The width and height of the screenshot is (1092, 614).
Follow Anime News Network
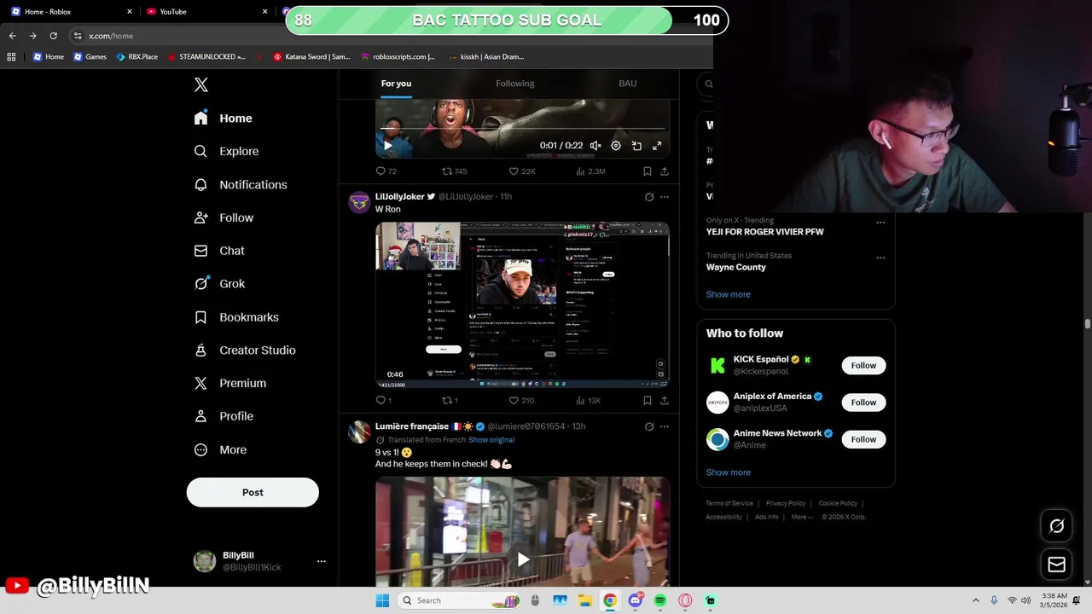[x=863, y=439]
